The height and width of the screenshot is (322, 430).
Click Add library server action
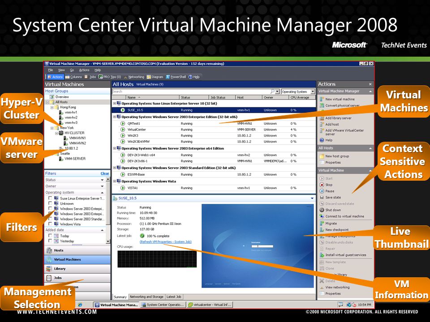pos(335,118)
